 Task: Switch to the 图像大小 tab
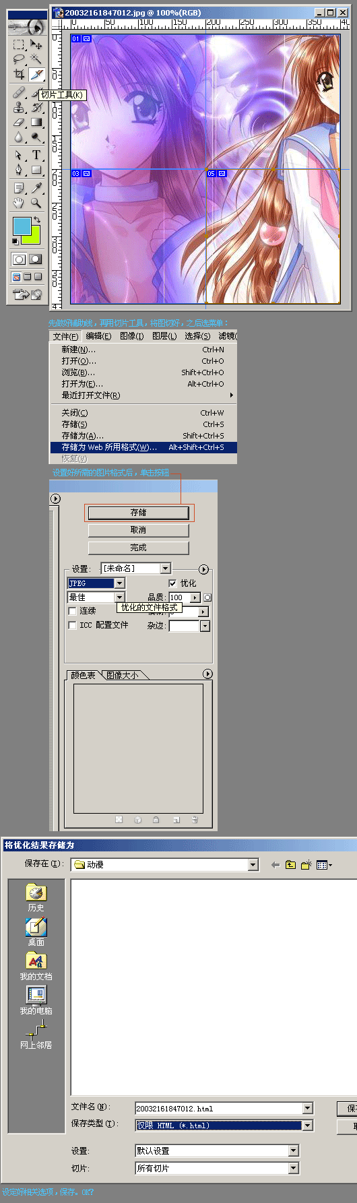pyautogui.click(x=123, y=675)
